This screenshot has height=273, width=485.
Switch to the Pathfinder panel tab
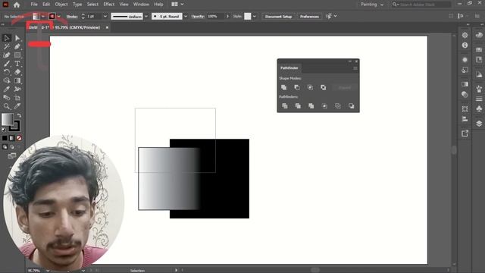pos(289,68)
